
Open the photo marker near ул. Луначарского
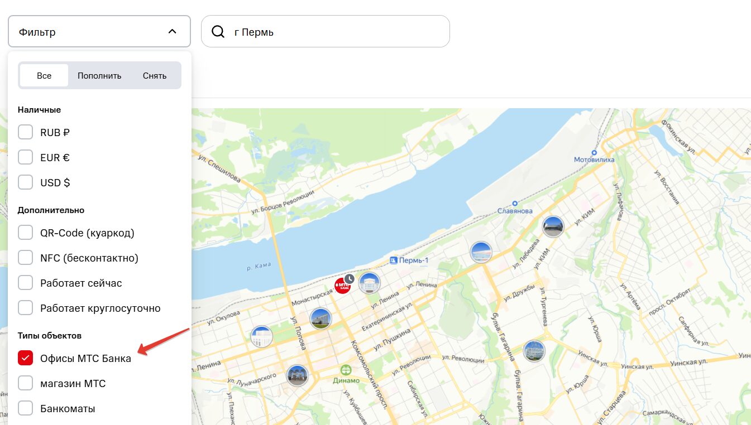297,376
